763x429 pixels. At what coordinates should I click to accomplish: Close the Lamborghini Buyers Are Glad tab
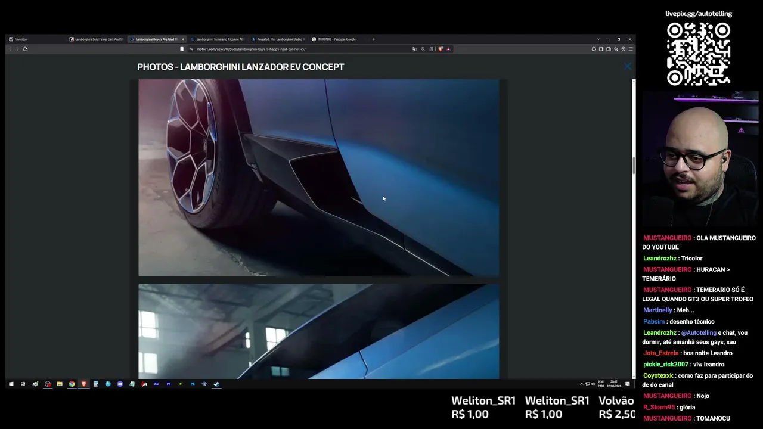(x=183, y=39)
